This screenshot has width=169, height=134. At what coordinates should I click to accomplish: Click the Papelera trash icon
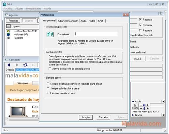pos(8,38)
